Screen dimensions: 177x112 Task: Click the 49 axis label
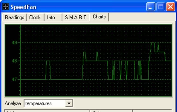15,43
